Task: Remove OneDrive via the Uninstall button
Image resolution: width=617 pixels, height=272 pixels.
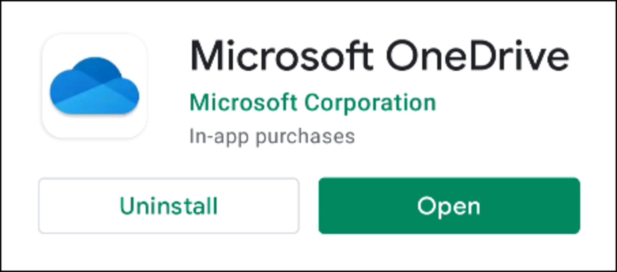Action: [169, 206]
